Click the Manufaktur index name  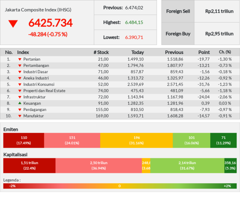[x=33, y=116]
